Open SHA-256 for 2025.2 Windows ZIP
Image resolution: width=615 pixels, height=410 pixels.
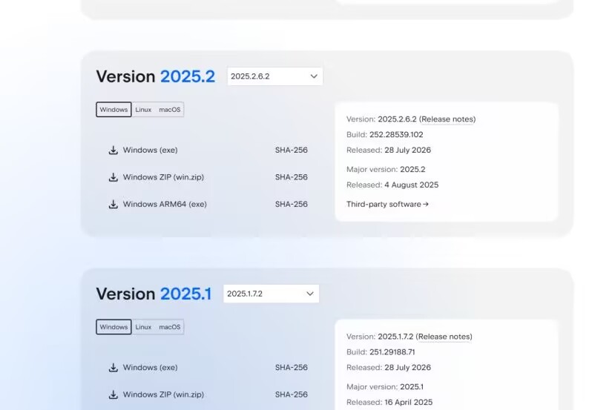pos(292,177)
